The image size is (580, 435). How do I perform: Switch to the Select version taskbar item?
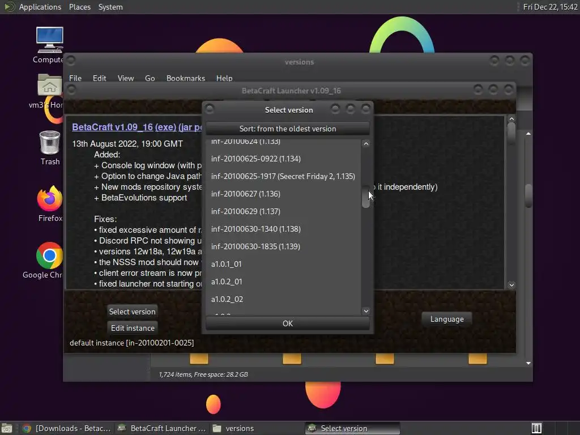tap(352, 428)
